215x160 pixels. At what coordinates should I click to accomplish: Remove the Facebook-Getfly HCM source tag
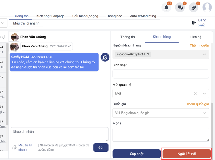point(148,54)
